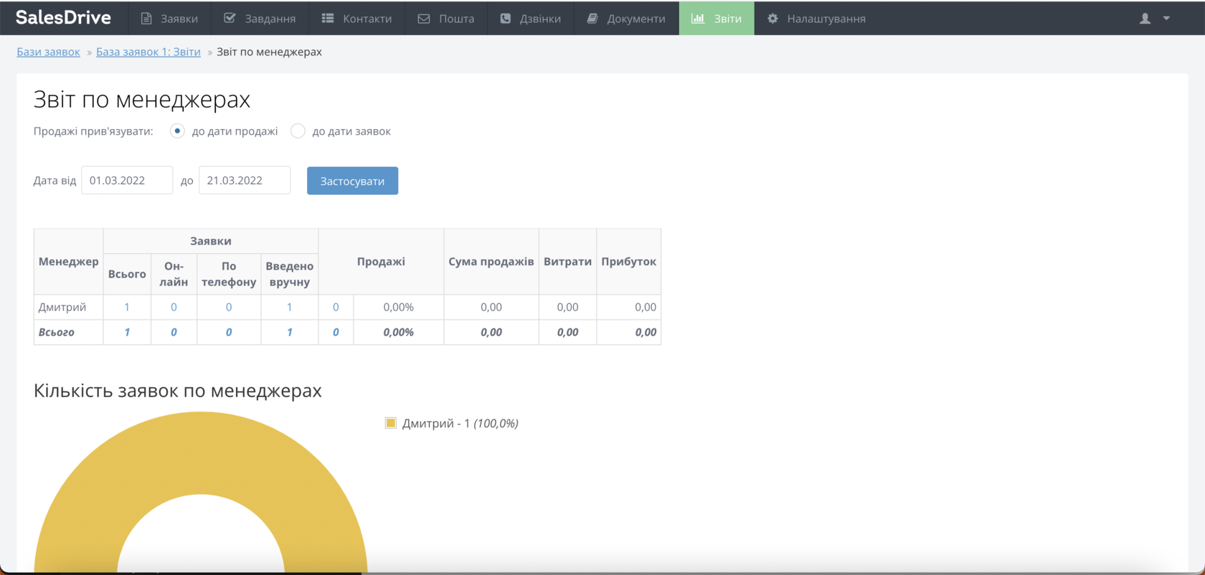Click the document icon next to Заявки
This screenshot has height=575, width=1205.
click(x=146, y=19)
